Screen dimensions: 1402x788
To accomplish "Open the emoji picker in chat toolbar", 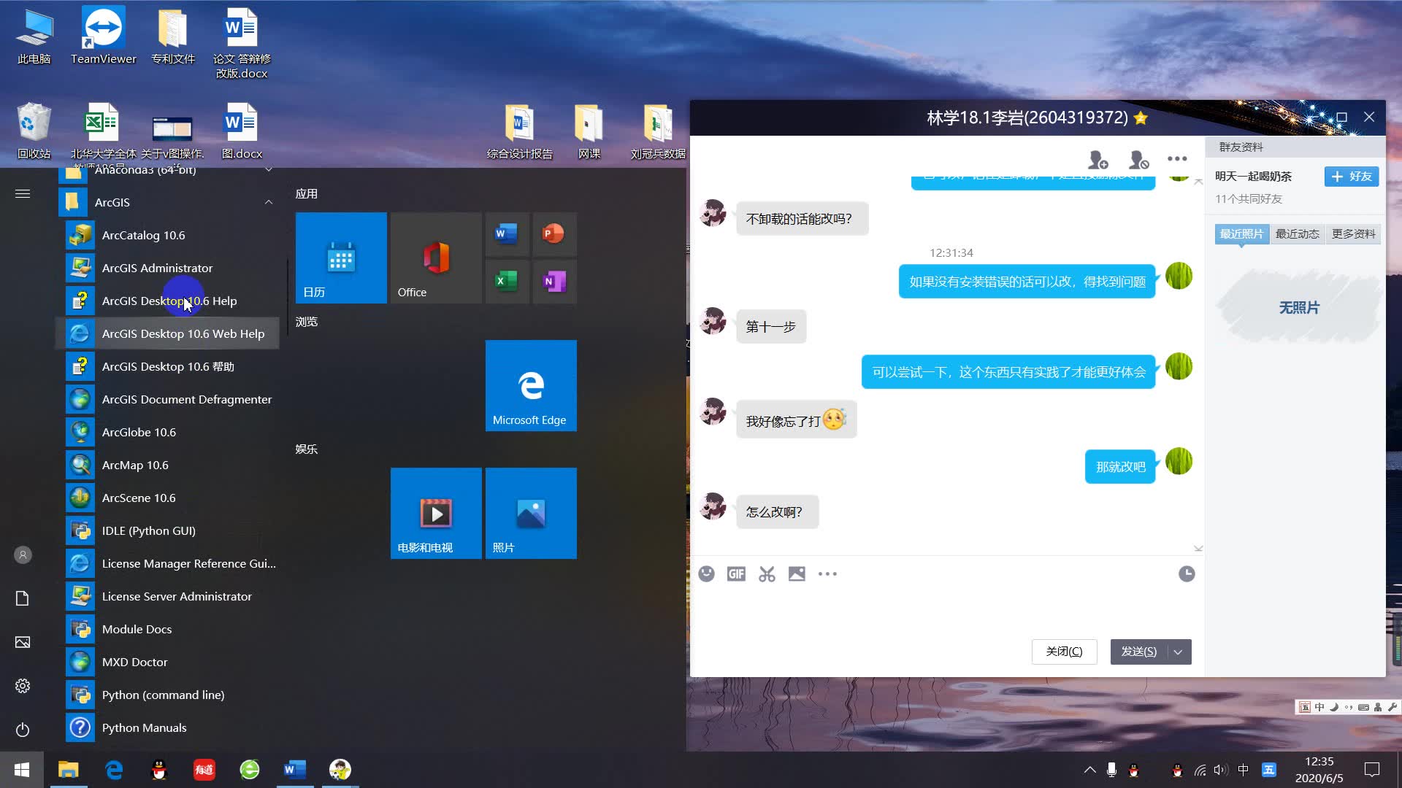I will pyautogui.click(x=706, y=574).
